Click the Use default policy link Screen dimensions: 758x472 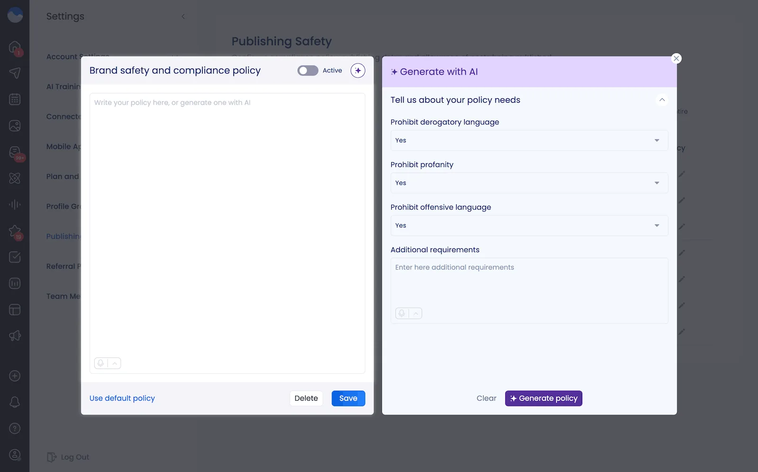[122, 398]
